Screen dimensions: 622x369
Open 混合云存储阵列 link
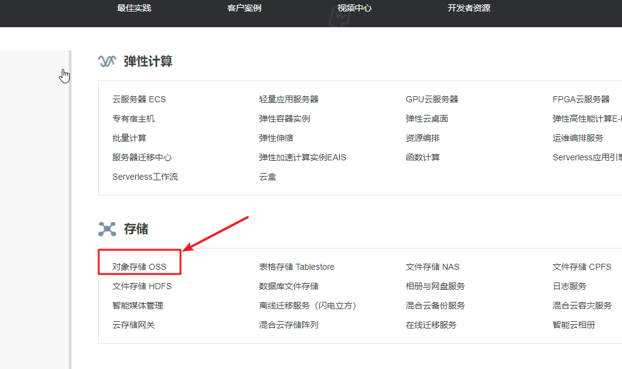tap(289, 325)
